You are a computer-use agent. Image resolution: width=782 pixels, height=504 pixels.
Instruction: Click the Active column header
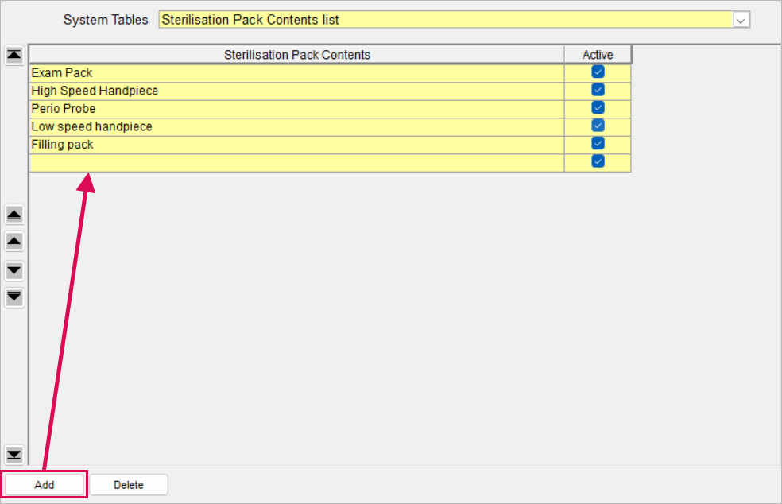pos(598,55)
